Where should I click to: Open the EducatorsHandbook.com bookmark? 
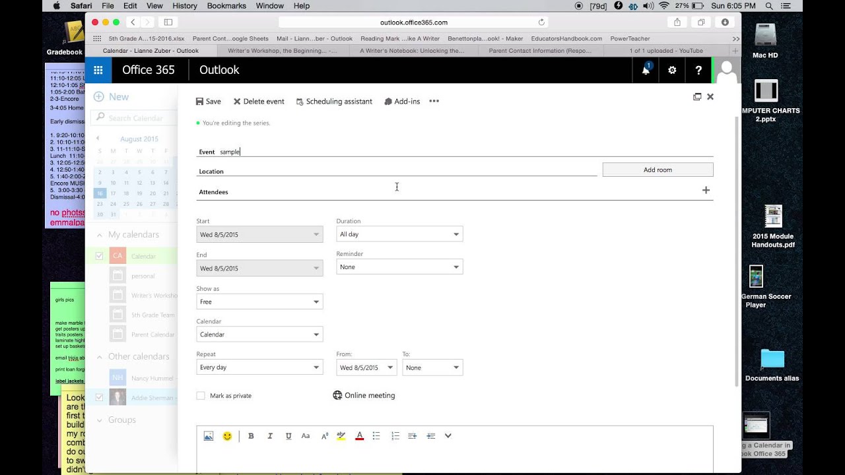(x=566, y=39)
